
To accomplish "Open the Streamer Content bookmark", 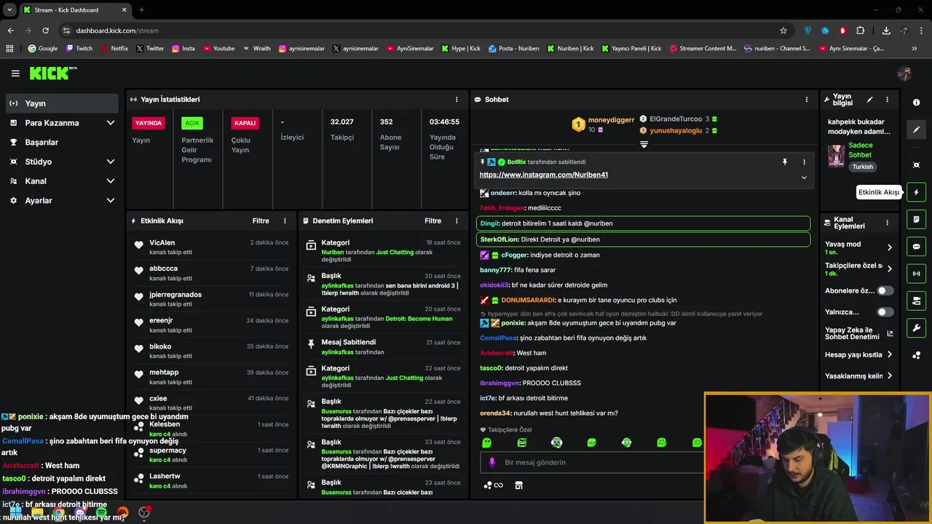I will tap(702, 49).
